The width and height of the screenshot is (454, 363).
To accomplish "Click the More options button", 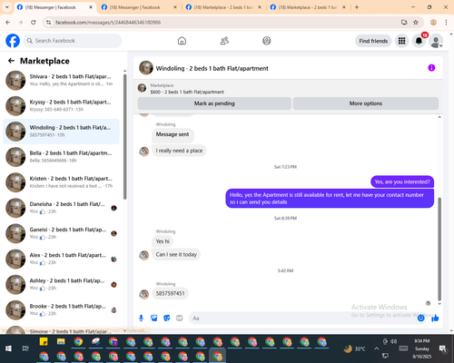I will 366,103.
